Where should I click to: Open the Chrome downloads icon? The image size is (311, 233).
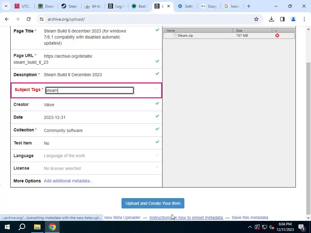coord(272,19)
